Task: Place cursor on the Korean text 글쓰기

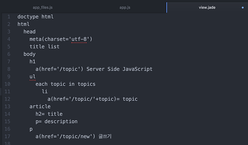Action: pos(105,136)
